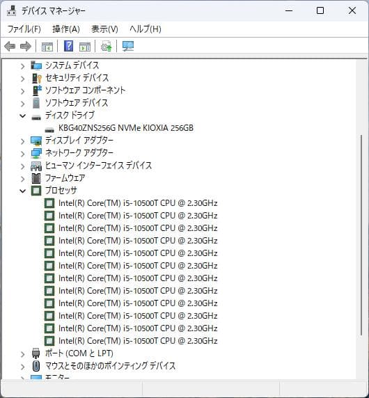Expand the ソフトウェア デバイス node
The width and height of the screenshot is (369, 398).
[x=22, y=104]
